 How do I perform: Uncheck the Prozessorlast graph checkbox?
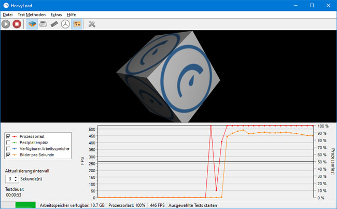[x=8, y=136]
